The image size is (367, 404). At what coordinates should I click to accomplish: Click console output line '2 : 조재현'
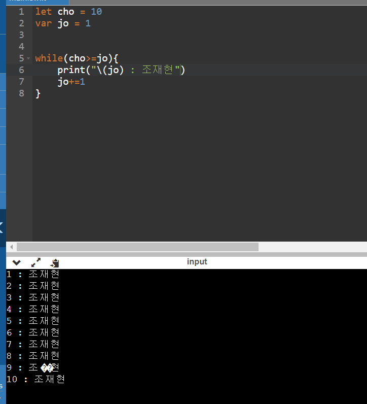33,286
